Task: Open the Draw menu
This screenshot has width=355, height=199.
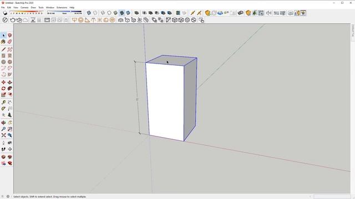Action: pos(33,7)
